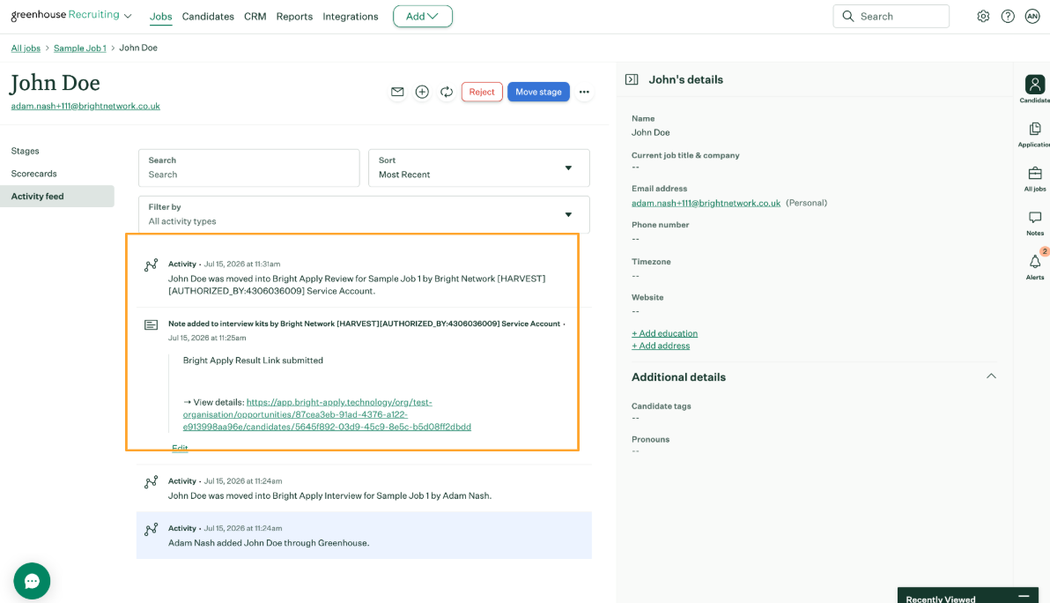This screenshot has width=1050, height=603.
Task: Follow the Sample Job 1 breadcrumb link
Action: 79,48
